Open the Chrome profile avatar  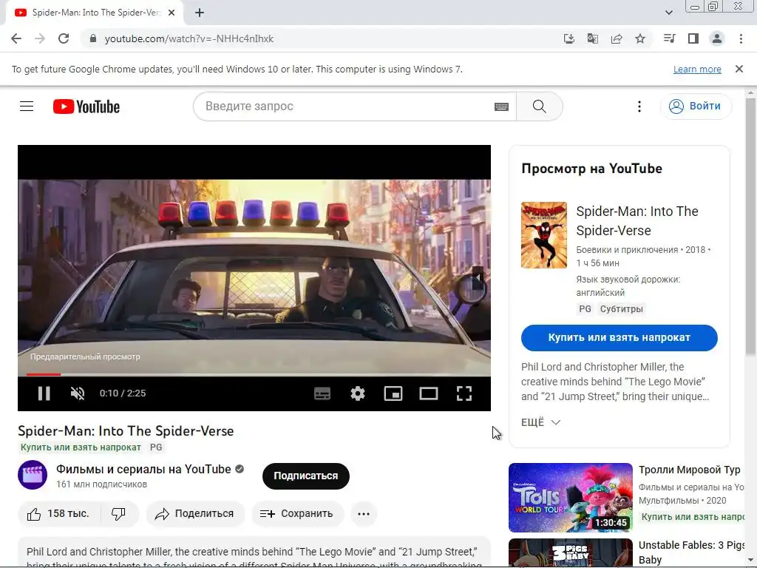717,38
